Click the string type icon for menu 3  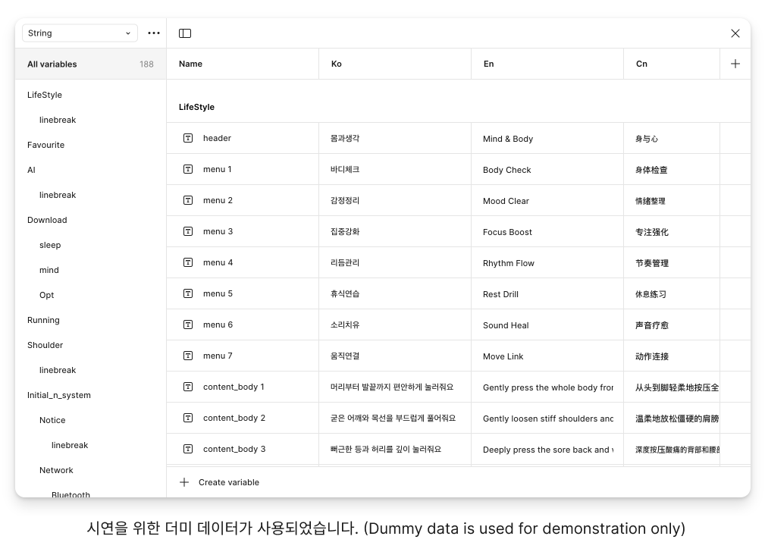pyautogui.click(x=188, y=231)
